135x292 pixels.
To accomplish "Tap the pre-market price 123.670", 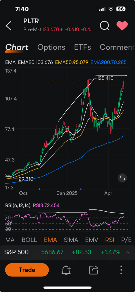I will click(51, 30).
